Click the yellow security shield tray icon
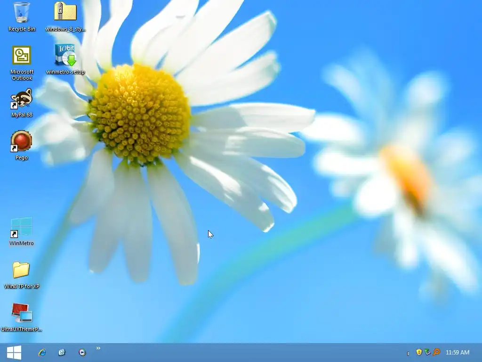 point(418,352)
